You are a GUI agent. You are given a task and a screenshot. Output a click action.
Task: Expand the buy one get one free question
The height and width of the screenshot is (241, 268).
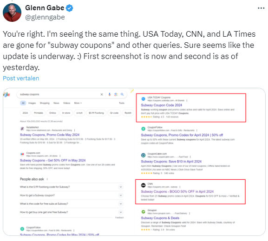[72, 212]
